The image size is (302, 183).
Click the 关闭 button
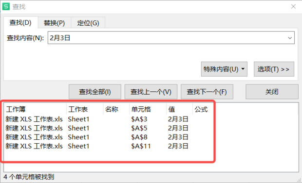click(x=272, y=92)
